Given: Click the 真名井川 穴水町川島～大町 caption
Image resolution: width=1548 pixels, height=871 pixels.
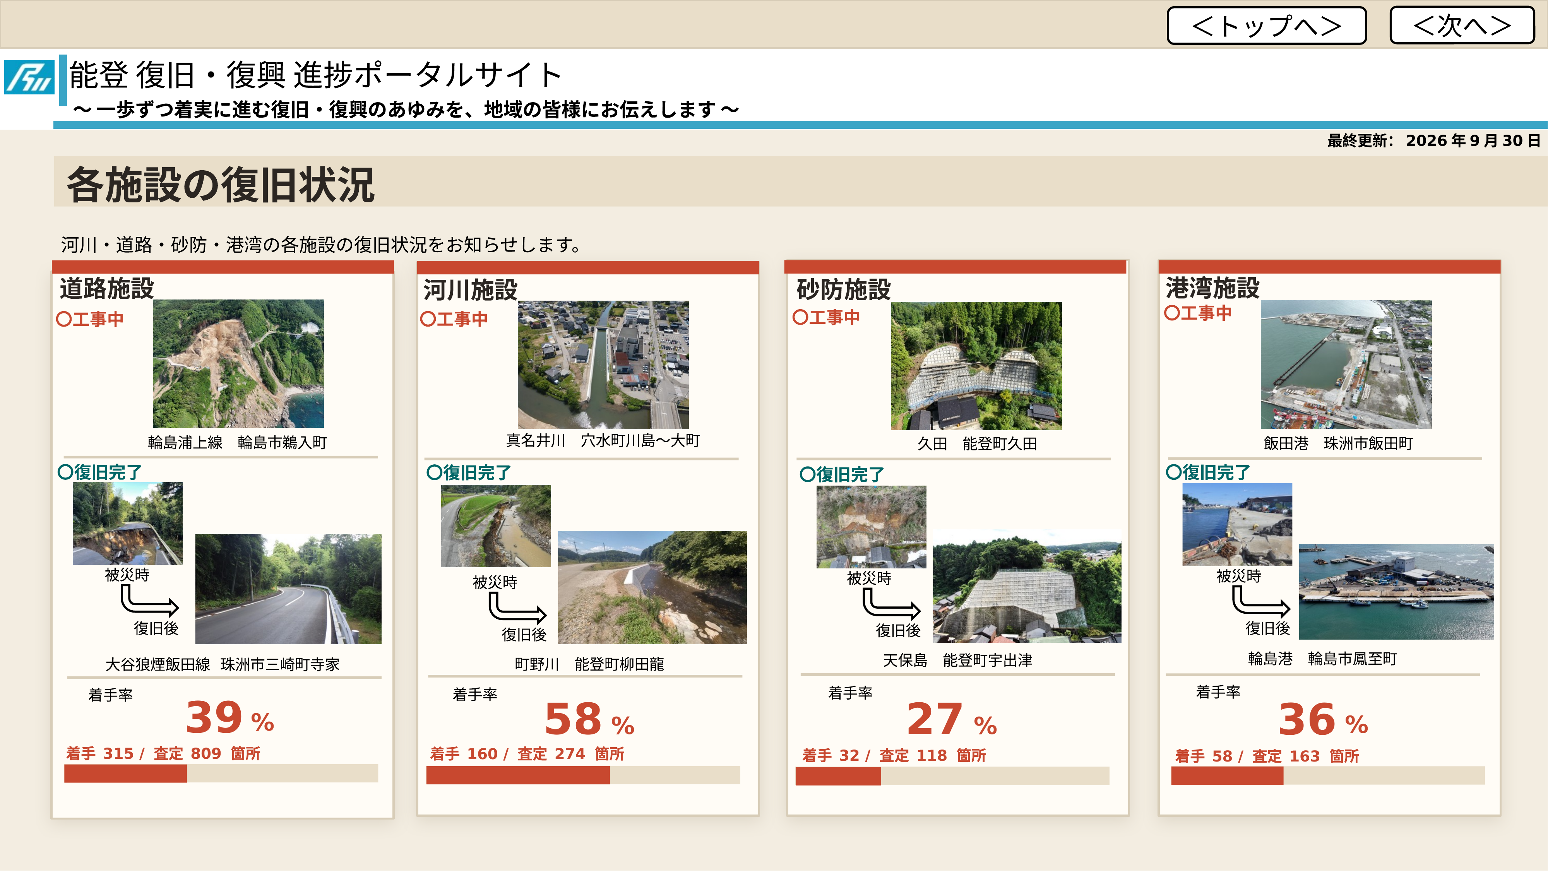Looking at the screenshot, I should [603, 441].
